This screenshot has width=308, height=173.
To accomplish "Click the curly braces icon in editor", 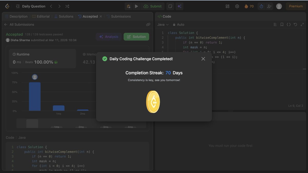I will click(288, 25).
